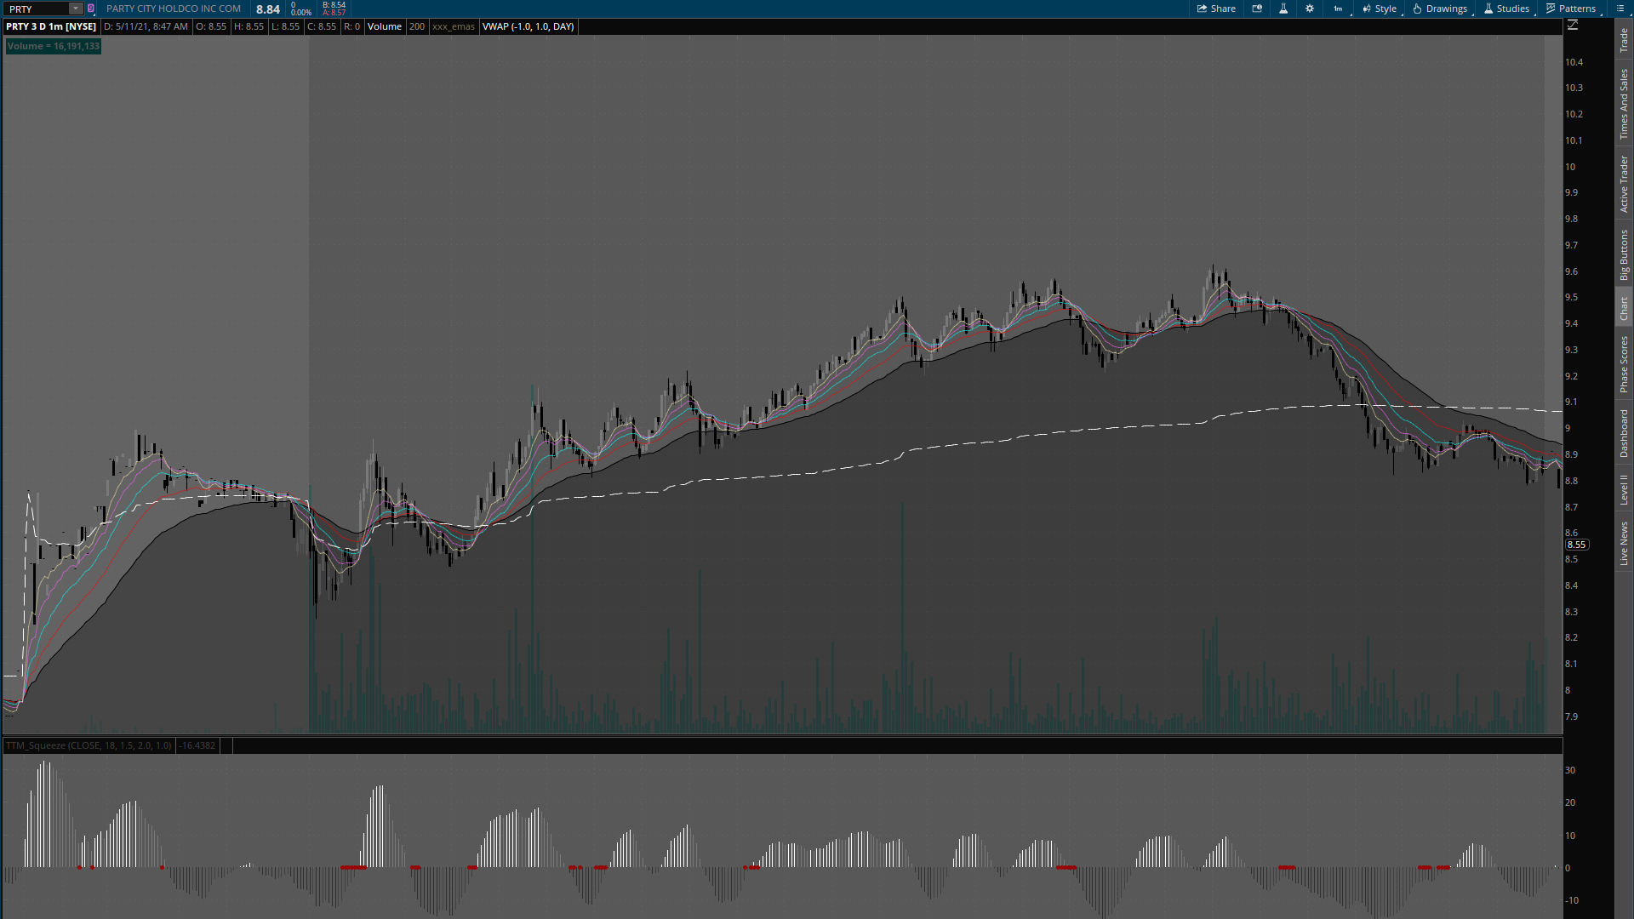
Task: Open the 1m timeframe selector
Action: 1339,9
